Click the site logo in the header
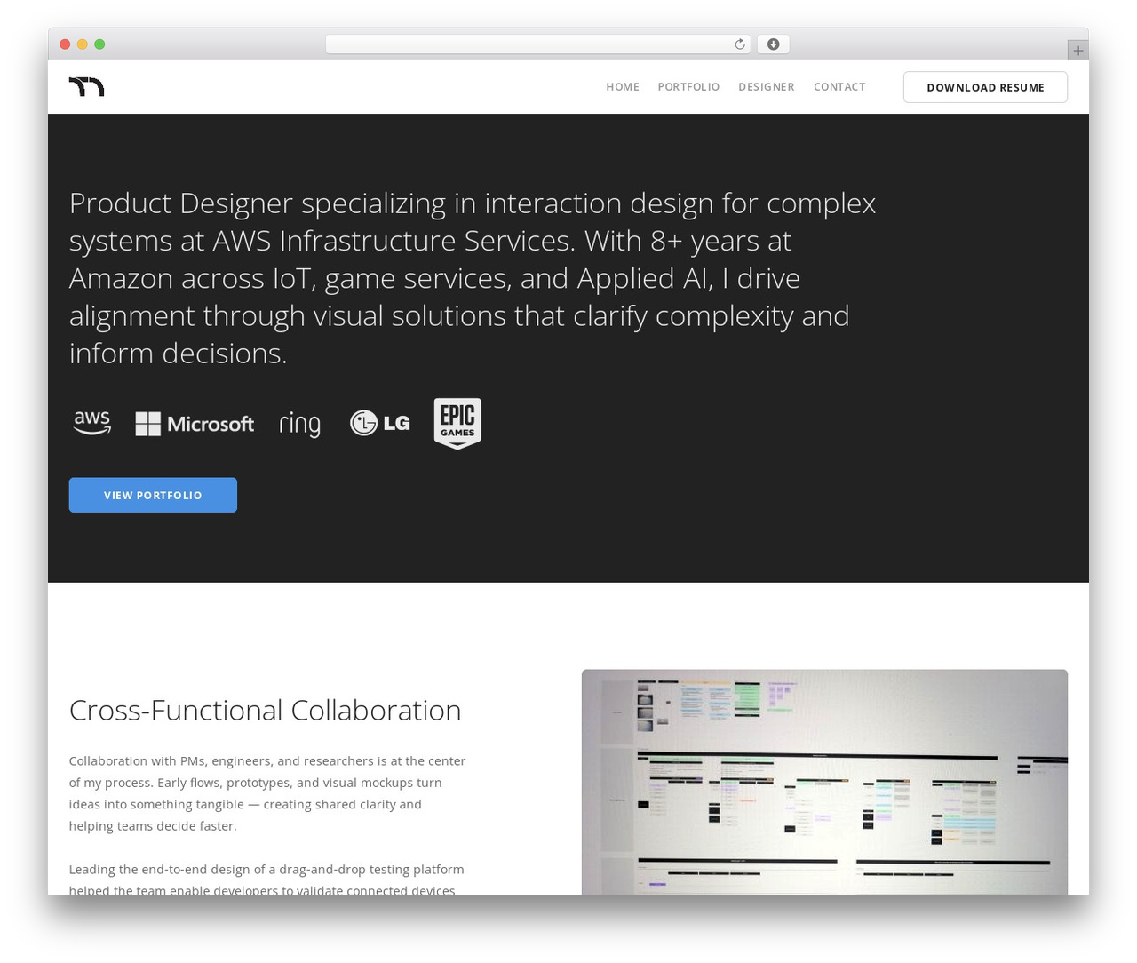The image size is (1137, 963). (86, 86)
